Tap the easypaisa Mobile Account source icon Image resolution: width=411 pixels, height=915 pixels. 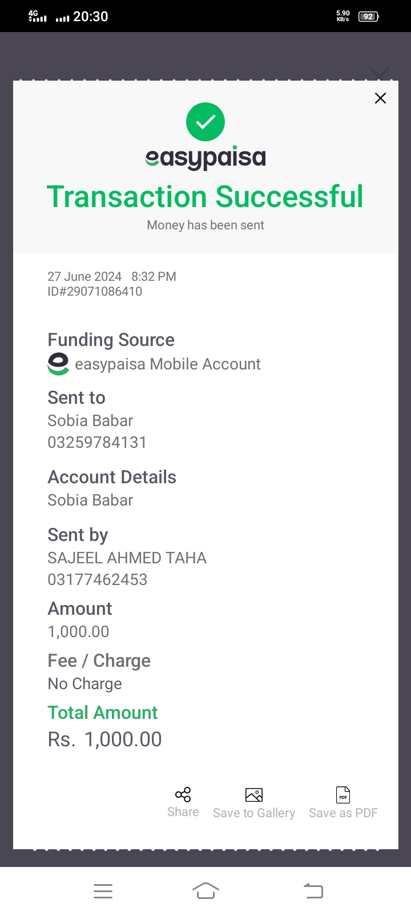58,364
